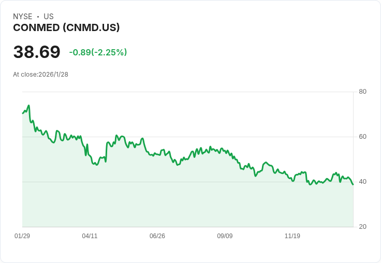Image resolution: width=381 pixels, height=263 pixels.
Task: Click the 04/11 date axis label
Action: [x=90, y=236]
